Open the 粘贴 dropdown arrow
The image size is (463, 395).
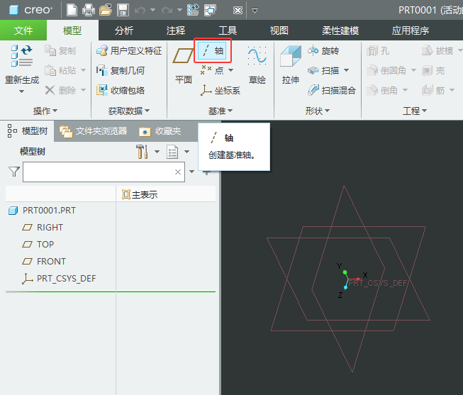pos(83,70)
